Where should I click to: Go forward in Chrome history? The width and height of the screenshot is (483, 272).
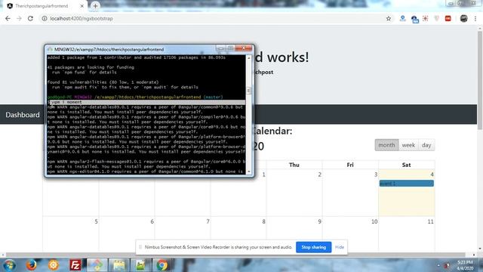pos(19,18)
